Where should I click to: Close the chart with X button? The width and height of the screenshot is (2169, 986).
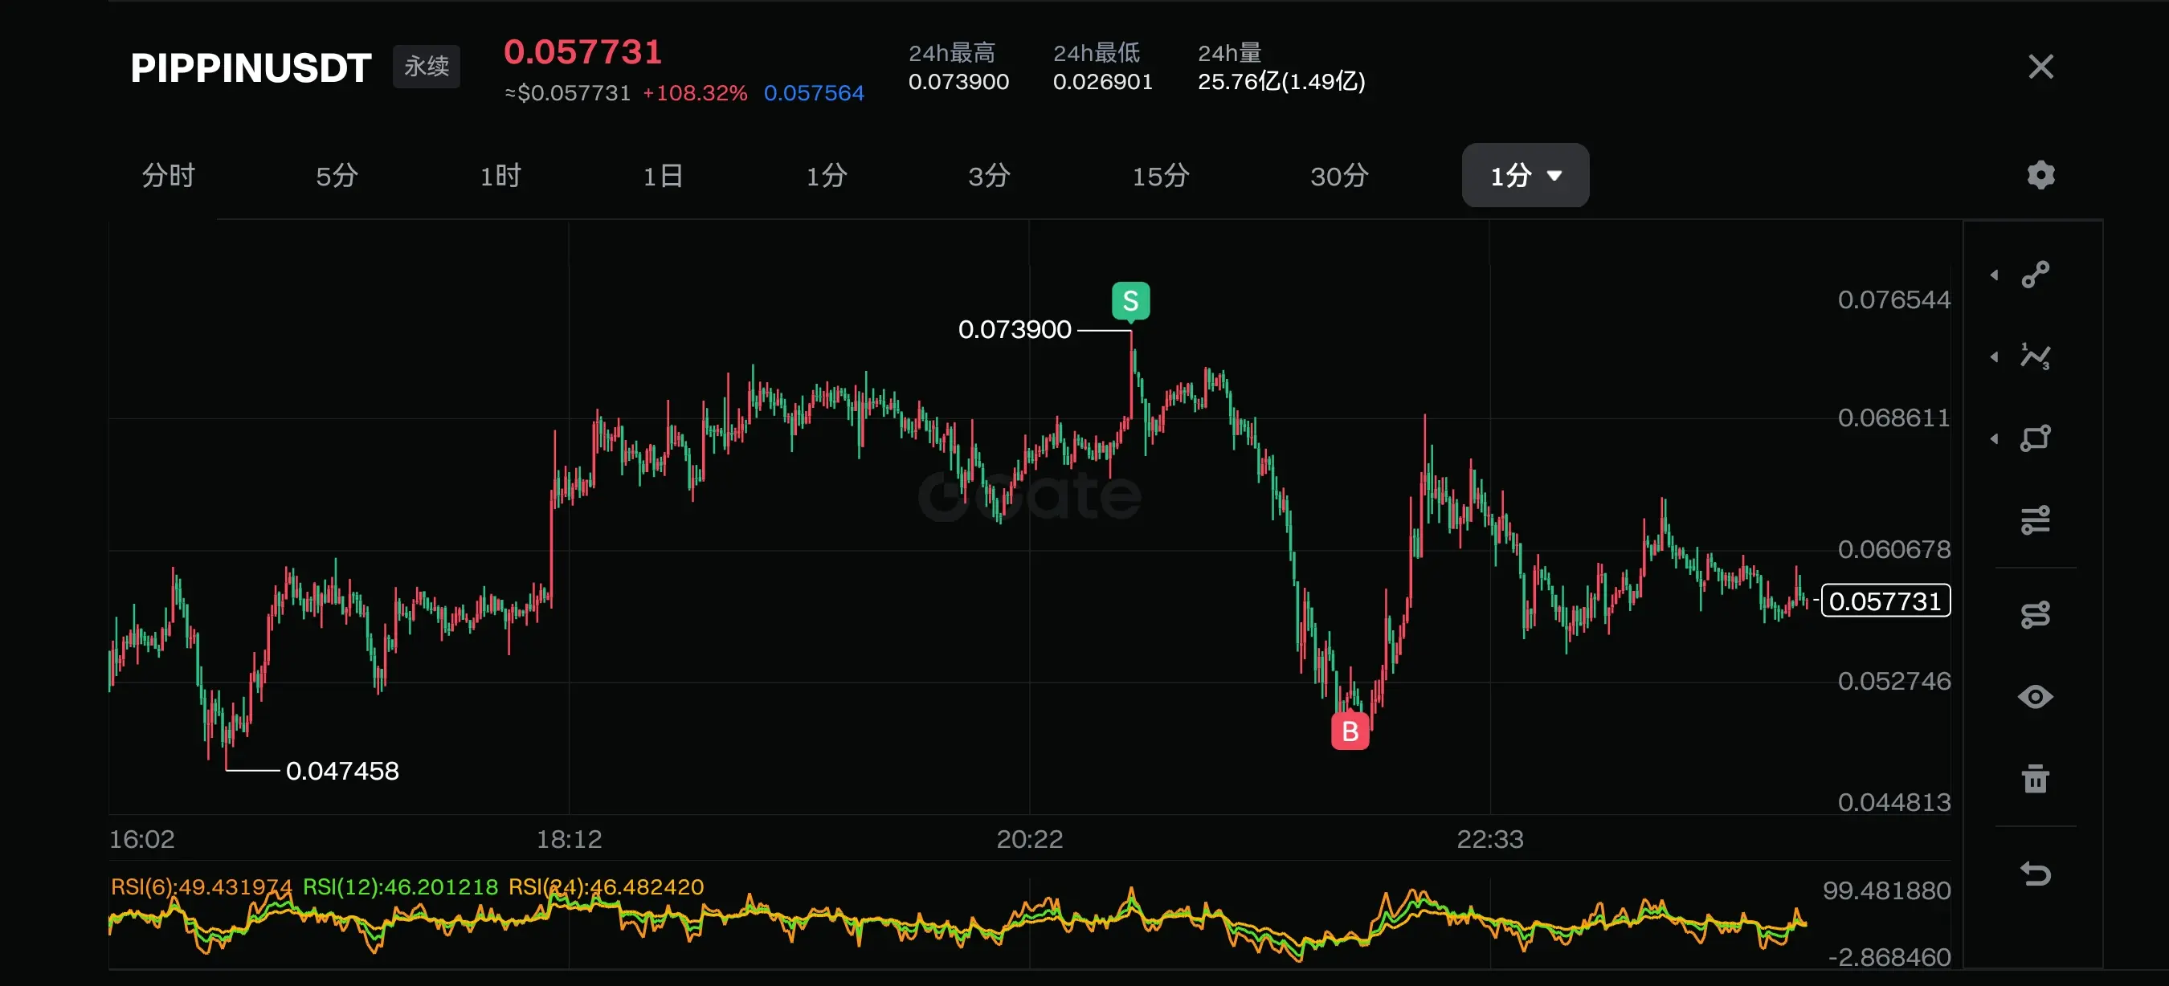click(x=2040, y=67)
